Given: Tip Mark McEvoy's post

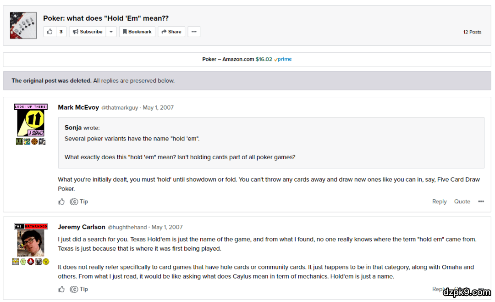Looking at the screenshot, I should tap(79, 201).
